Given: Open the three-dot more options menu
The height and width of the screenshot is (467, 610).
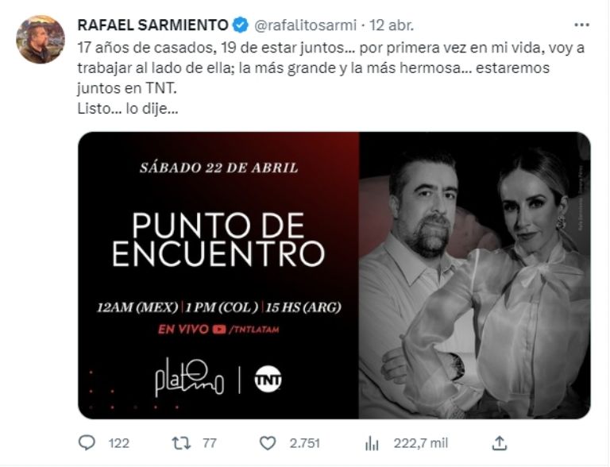Looking at the screenshot, I should tap(581, 25).
